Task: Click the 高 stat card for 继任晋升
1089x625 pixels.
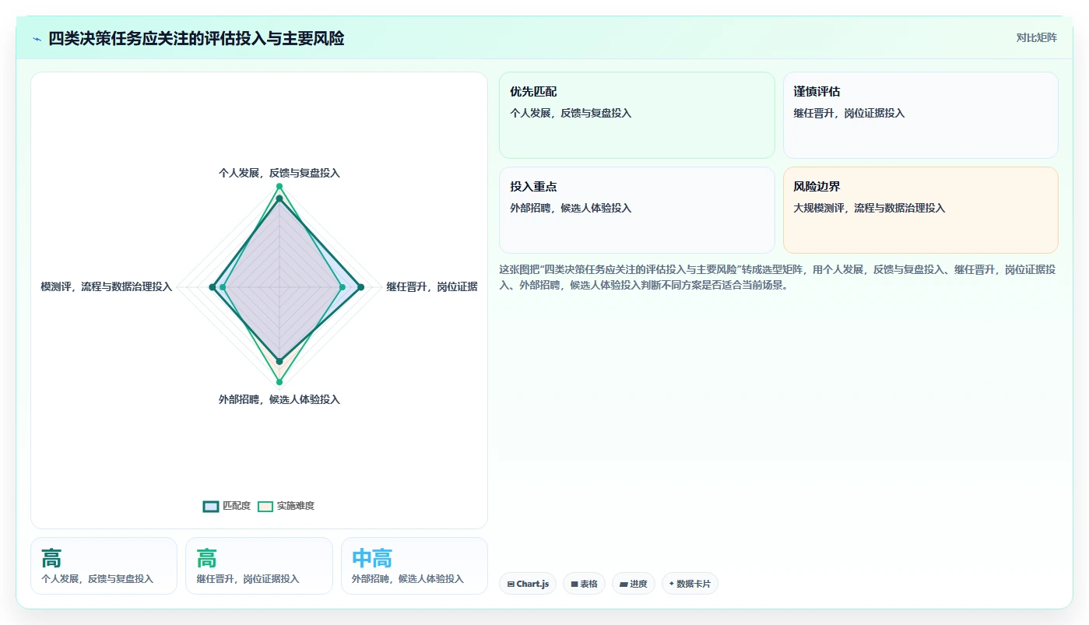Action: point(259,566)
